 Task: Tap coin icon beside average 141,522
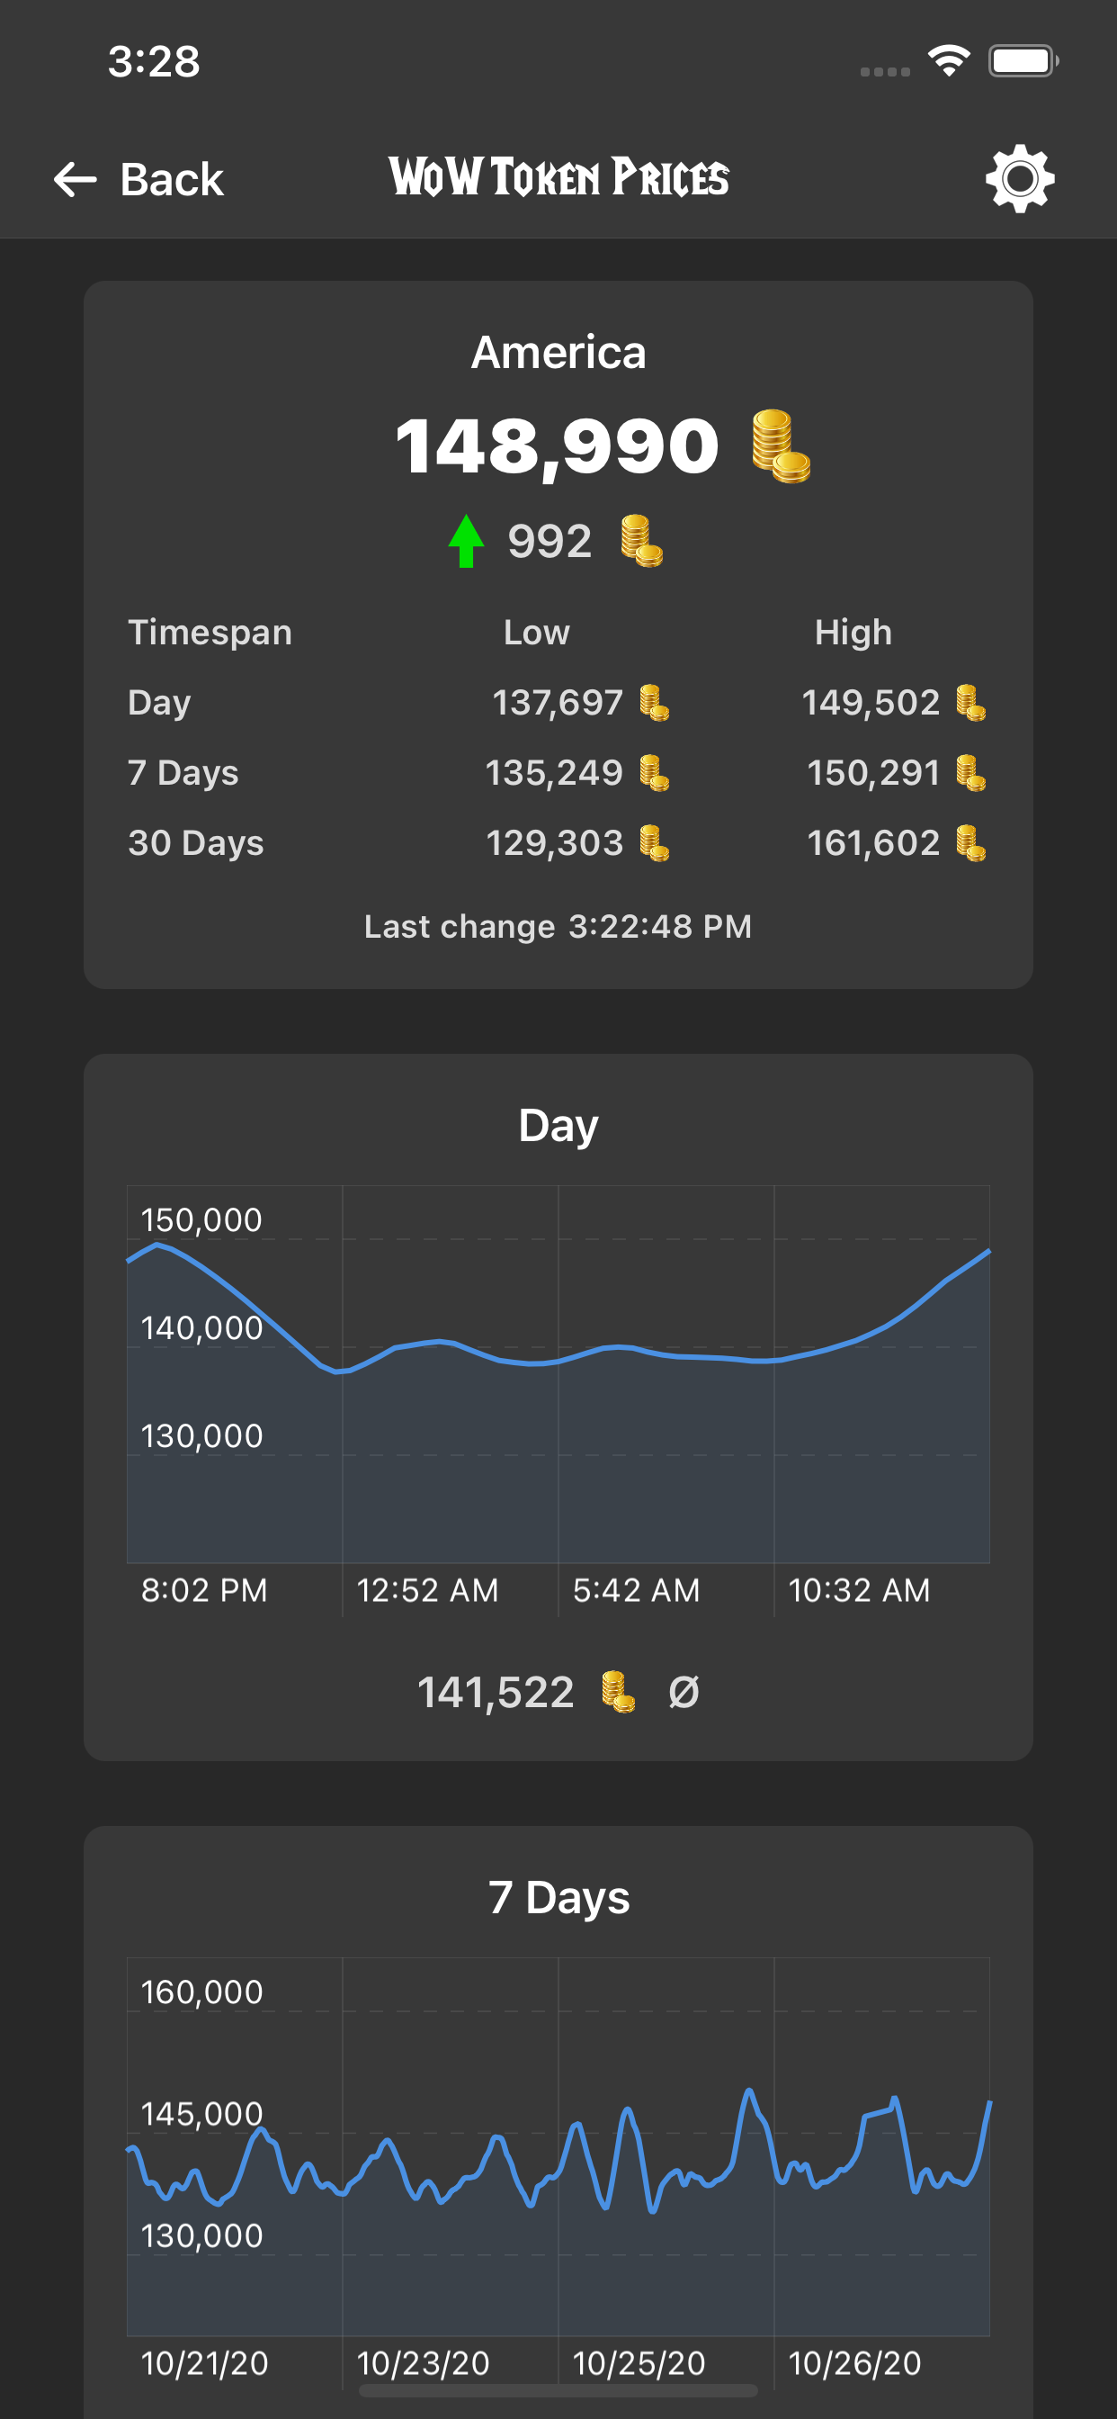tap(619, 1692)
